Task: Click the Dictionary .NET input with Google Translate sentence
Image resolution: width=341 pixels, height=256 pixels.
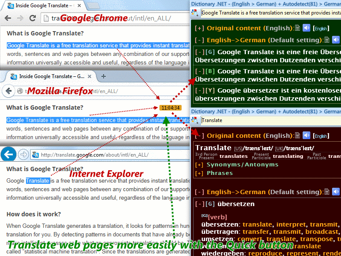Action: (271, 13)
